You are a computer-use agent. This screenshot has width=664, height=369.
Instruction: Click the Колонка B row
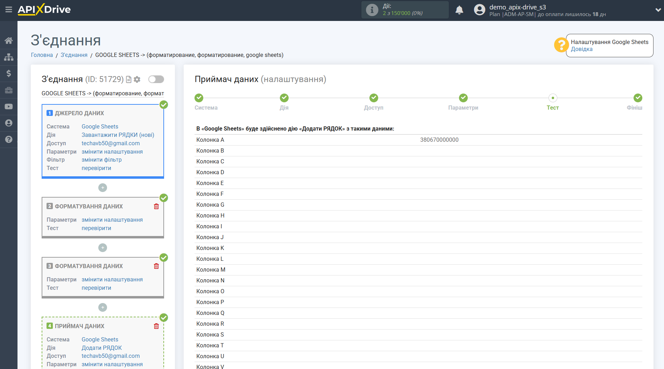(x=418, y=150)
